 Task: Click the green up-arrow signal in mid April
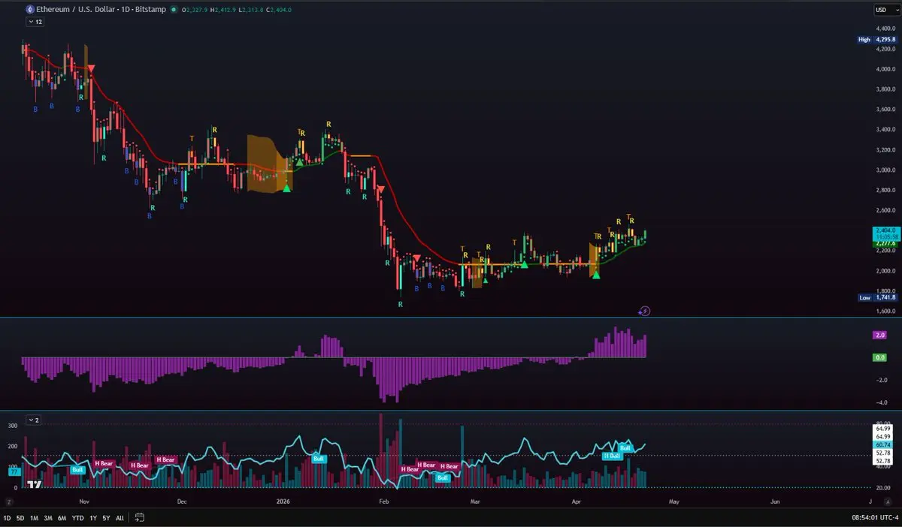click(596, 276)
